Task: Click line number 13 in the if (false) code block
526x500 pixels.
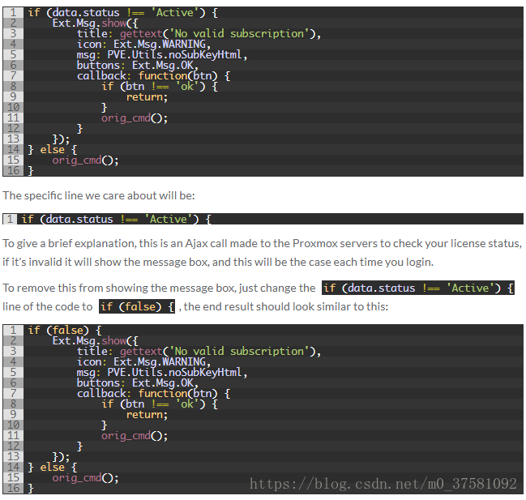Action: coord(14,456)
